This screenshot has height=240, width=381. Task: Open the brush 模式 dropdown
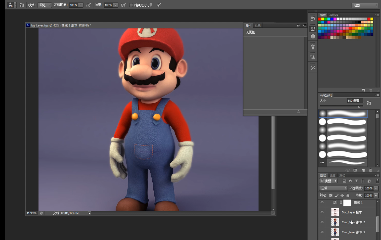[x=45, y=5]
